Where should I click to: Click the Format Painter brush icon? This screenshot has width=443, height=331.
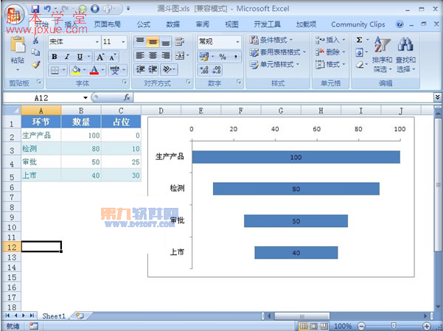pos(35,65)
